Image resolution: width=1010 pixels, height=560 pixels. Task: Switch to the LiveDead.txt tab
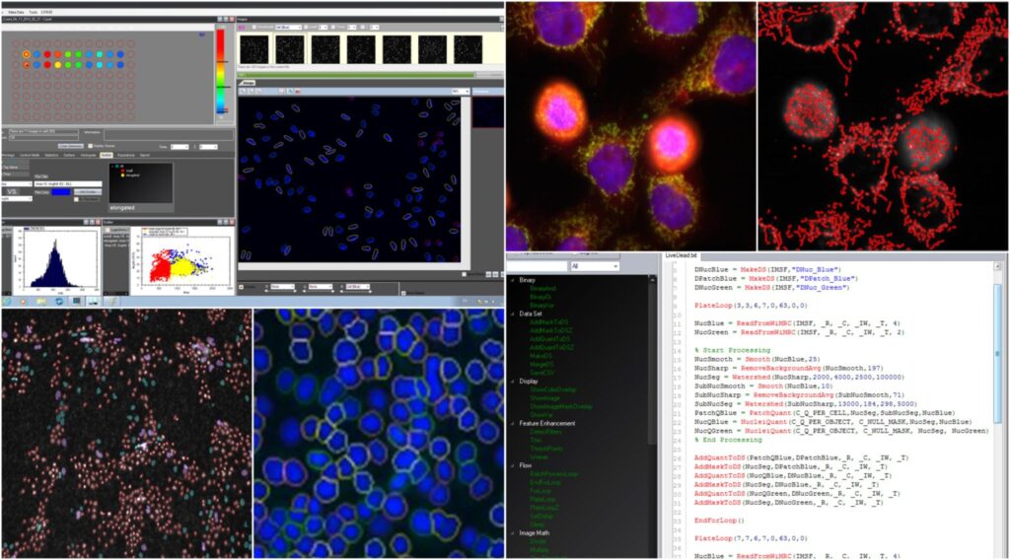(681, 255)
